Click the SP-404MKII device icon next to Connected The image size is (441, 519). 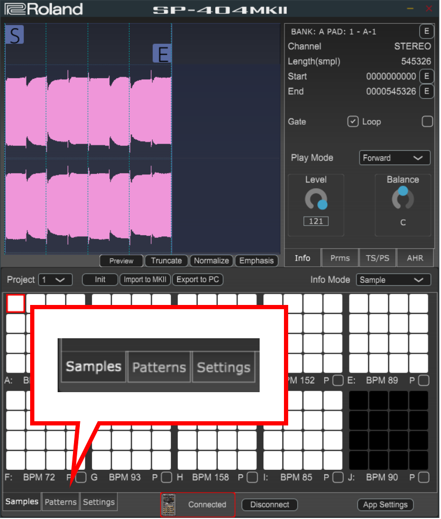coord(169,505)
